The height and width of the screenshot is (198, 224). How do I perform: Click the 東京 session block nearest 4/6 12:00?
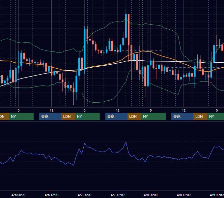point(50,116)
